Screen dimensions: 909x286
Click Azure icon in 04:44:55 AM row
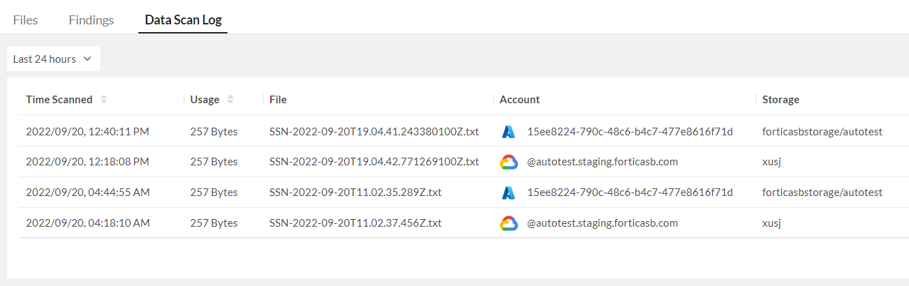point(508,193)
